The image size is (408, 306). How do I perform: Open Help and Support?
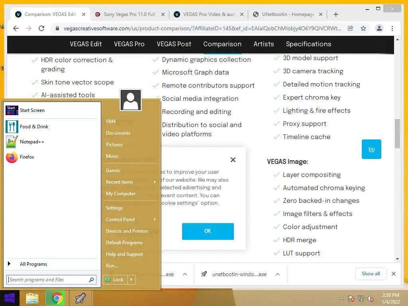[124, 254]
